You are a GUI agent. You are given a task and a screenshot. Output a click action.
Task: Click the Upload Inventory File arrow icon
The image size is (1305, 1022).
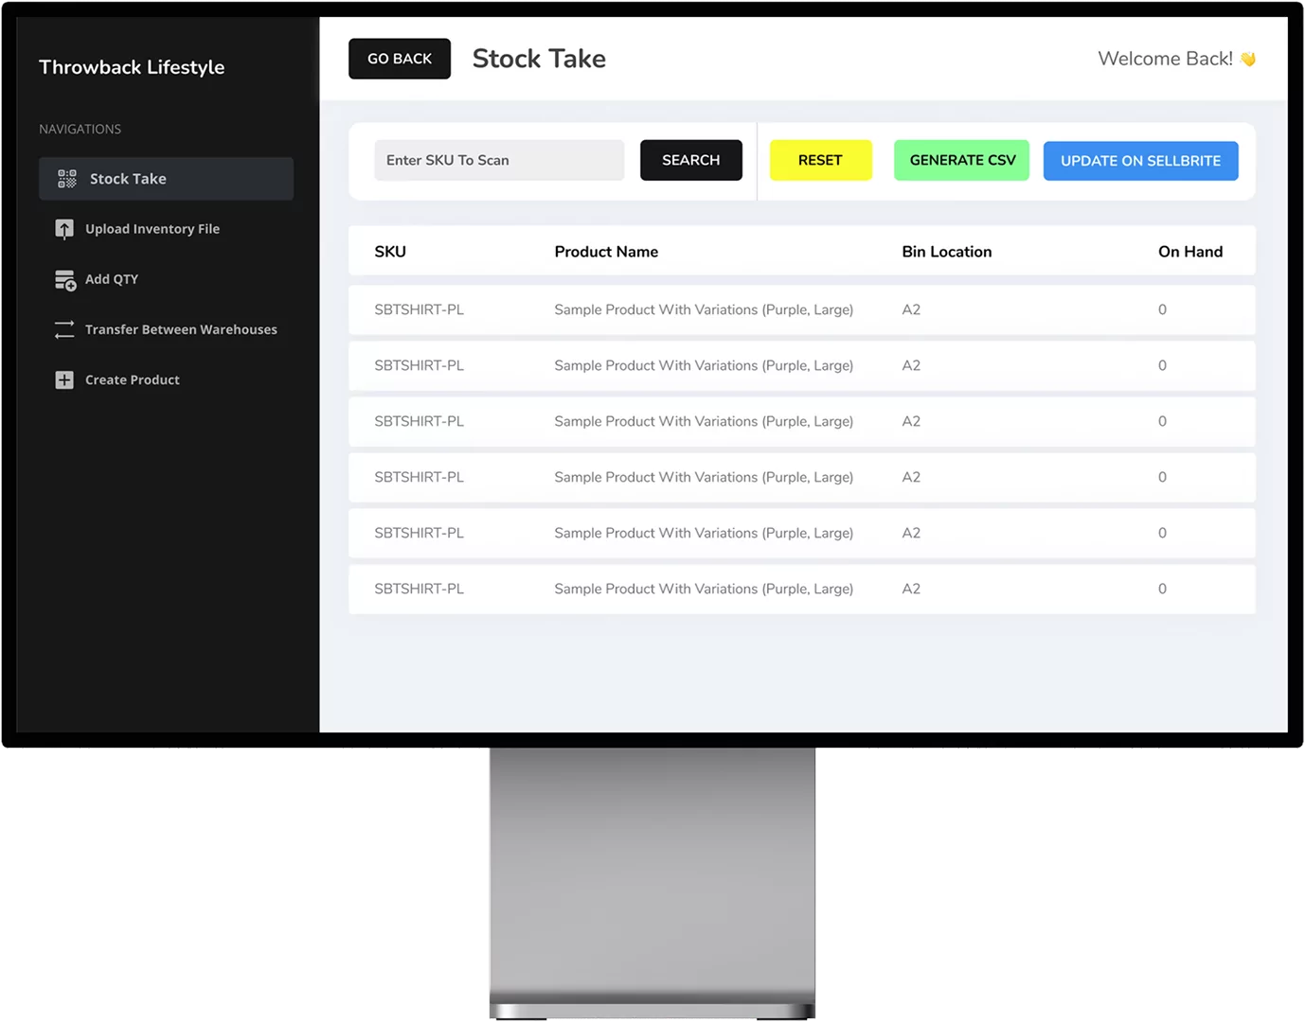(x=63, y=228)
